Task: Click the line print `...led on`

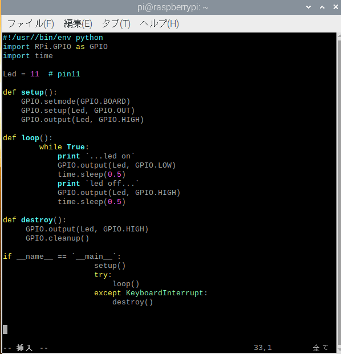Action: click(x=96, y=156)
